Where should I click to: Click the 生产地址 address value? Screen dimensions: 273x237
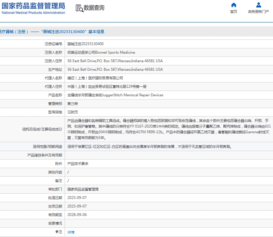115,70
